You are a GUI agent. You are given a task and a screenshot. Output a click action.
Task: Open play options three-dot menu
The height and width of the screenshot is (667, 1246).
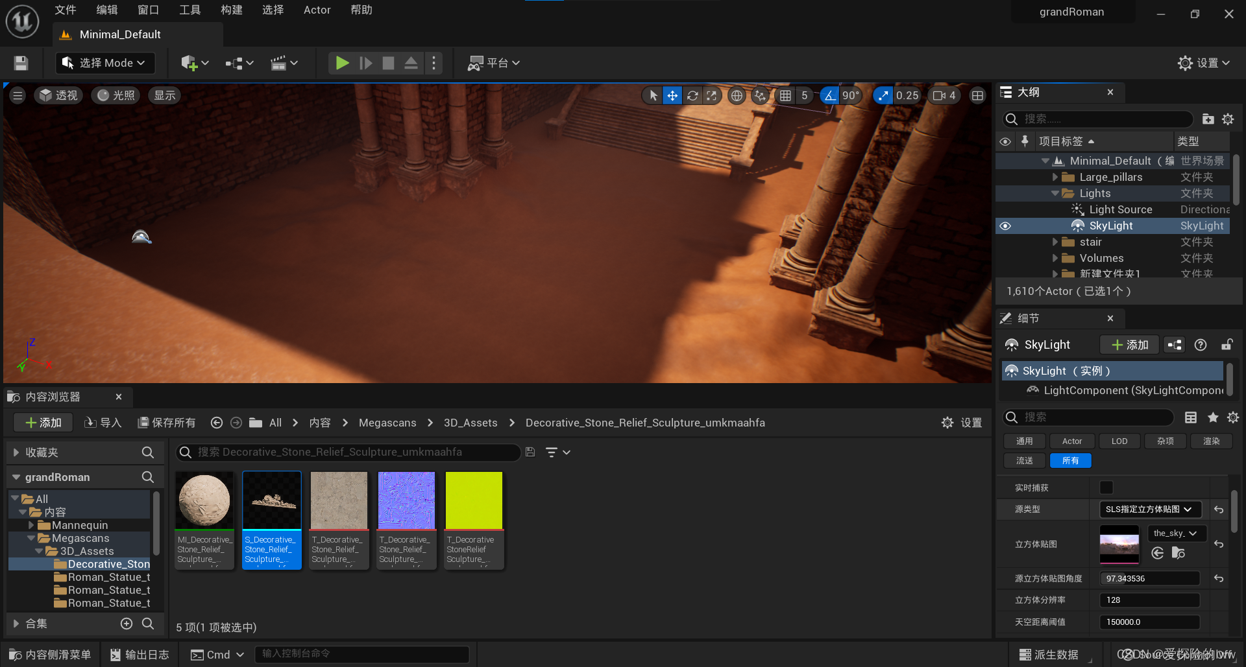(434, 63)
